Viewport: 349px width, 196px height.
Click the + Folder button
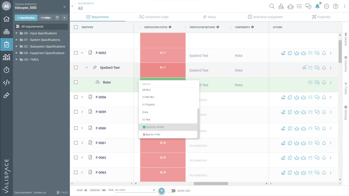46,18
